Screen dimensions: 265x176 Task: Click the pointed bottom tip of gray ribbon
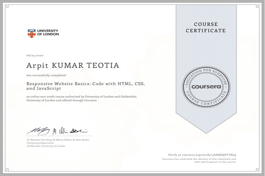pyautogui.click(x=206, y=132)
